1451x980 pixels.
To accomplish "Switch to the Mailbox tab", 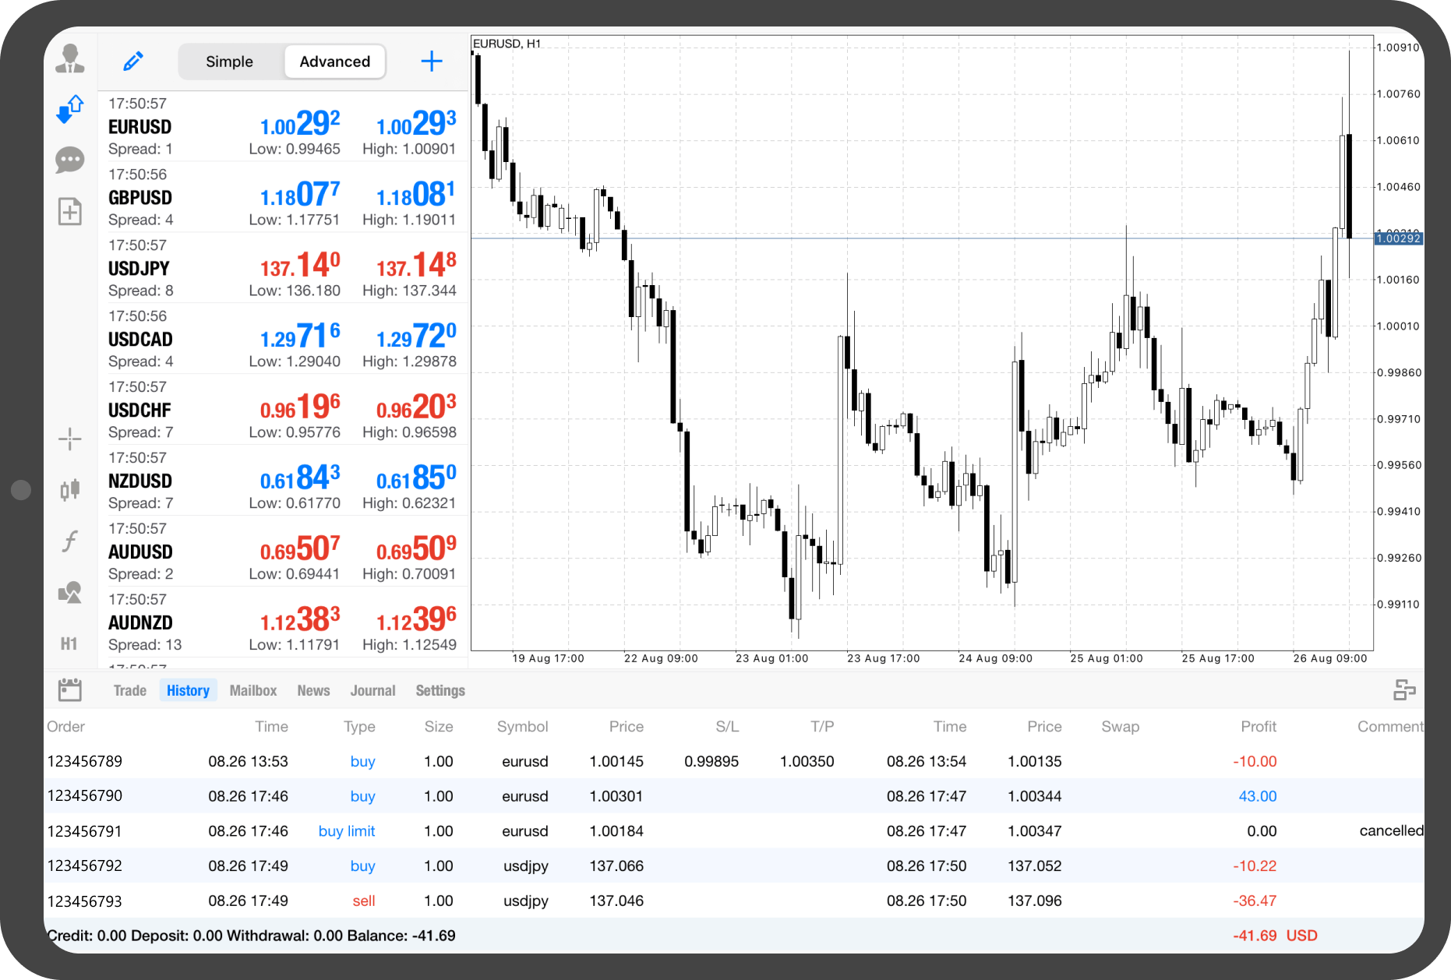I will point(252,689).
